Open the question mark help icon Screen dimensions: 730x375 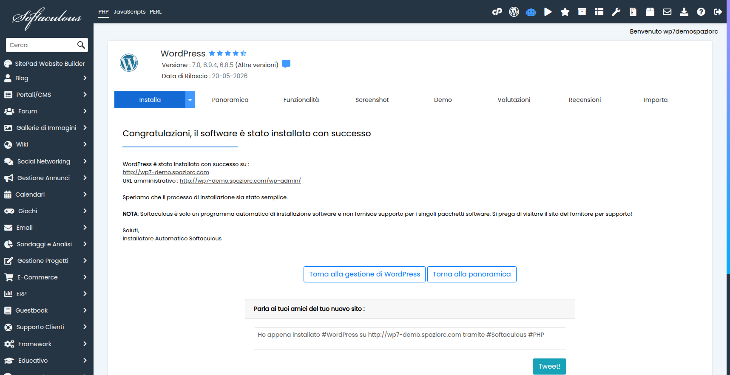pyautogui.click(x=701, y=12)
